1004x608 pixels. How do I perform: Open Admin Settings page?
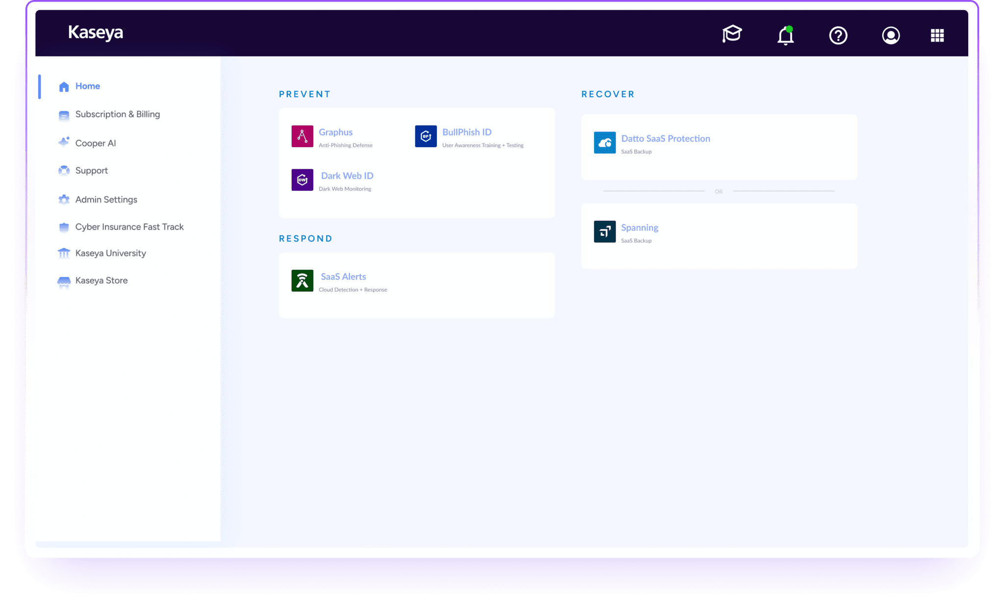106,200
